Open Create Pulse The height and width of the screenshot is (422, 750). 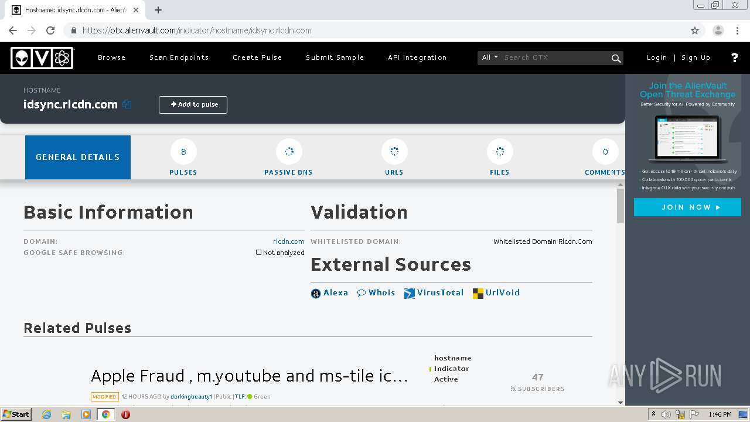point(257,57)
